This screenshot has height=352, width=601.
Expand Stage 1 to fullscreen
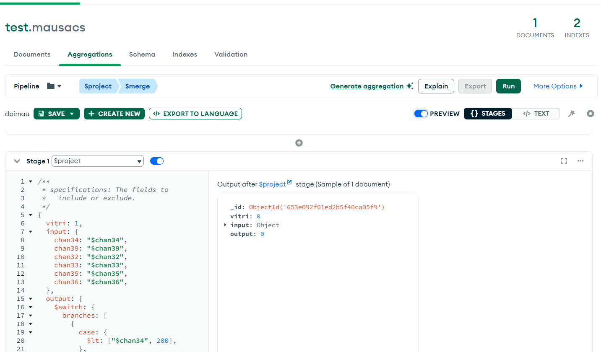point(564,161)
